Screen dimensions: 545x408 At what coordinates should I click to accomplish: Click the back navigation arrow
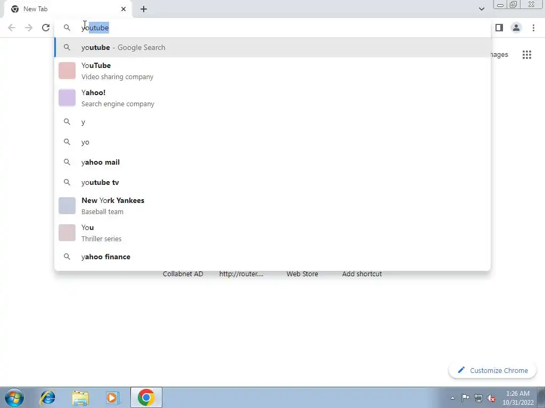coord(12,28)
